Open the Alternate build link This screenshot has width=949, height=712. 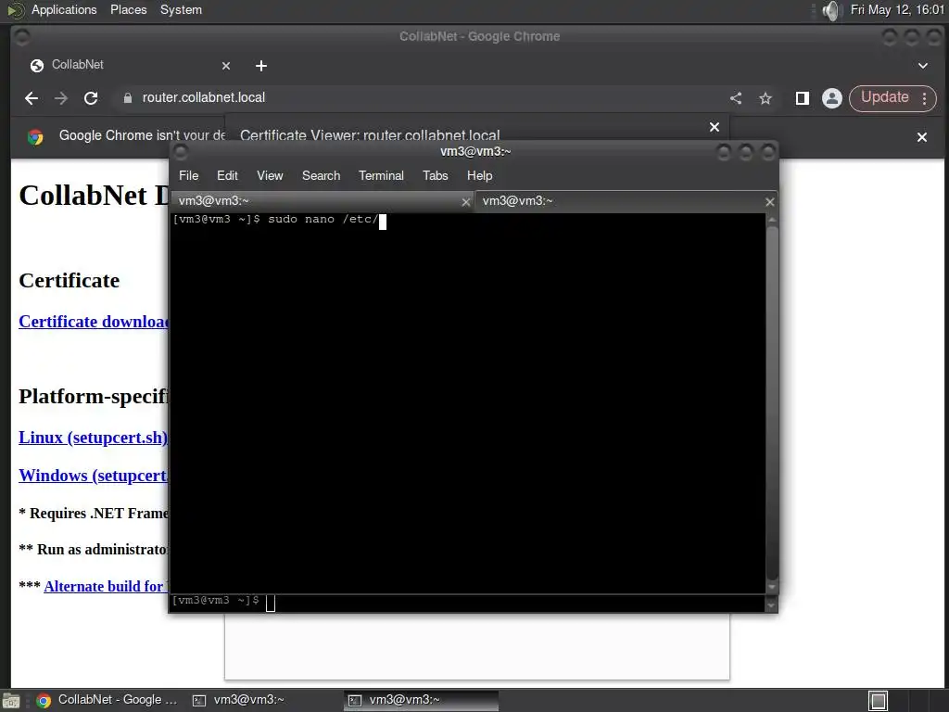[106, 586]
